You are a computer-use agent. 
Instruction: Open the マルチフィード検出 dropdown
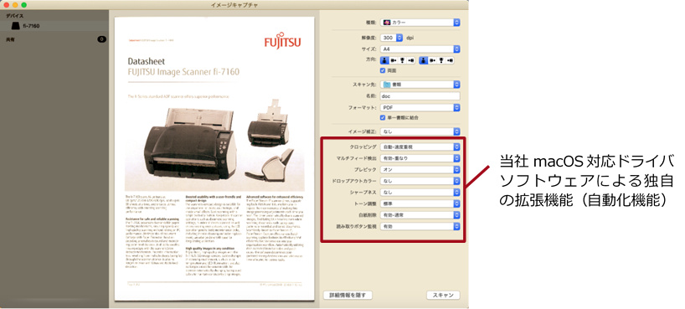tap(420, 158)
